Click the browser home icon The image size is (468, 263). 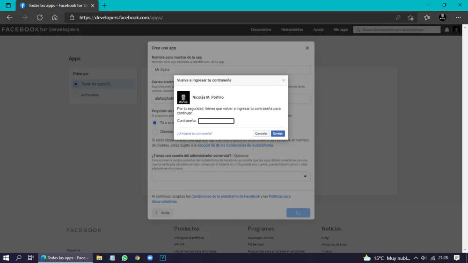(x=55, y=17)
